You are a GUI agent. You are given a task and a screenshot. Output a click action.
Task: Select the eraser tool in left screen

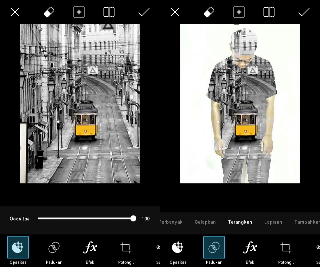[49, 12]
